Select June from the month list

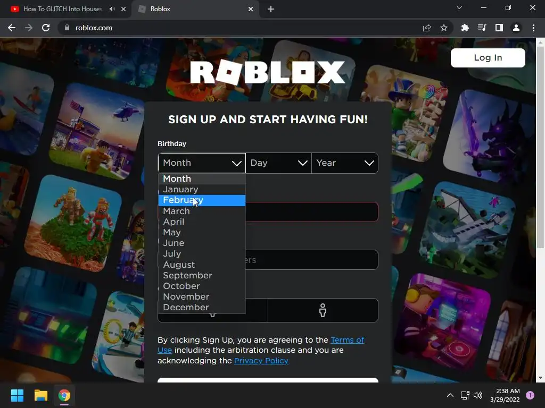point(202,243)
